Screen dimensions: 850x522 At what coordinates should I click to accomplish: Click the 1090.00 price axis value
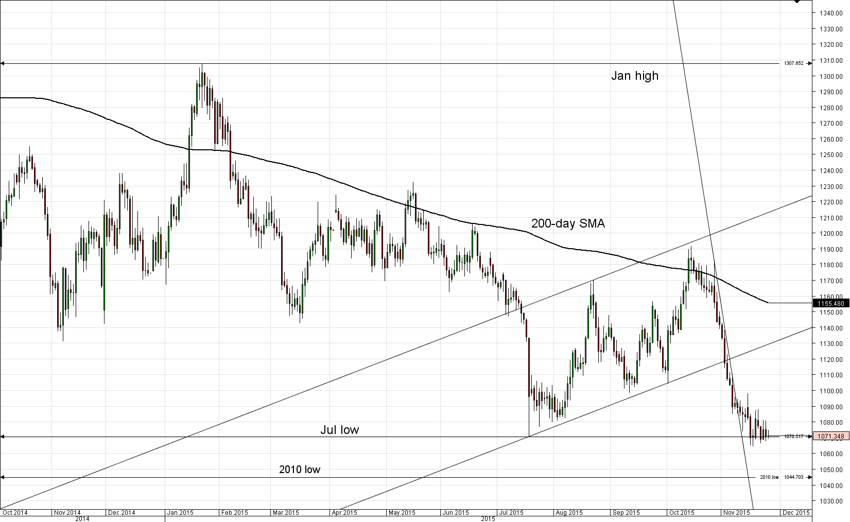click(832, 407)
